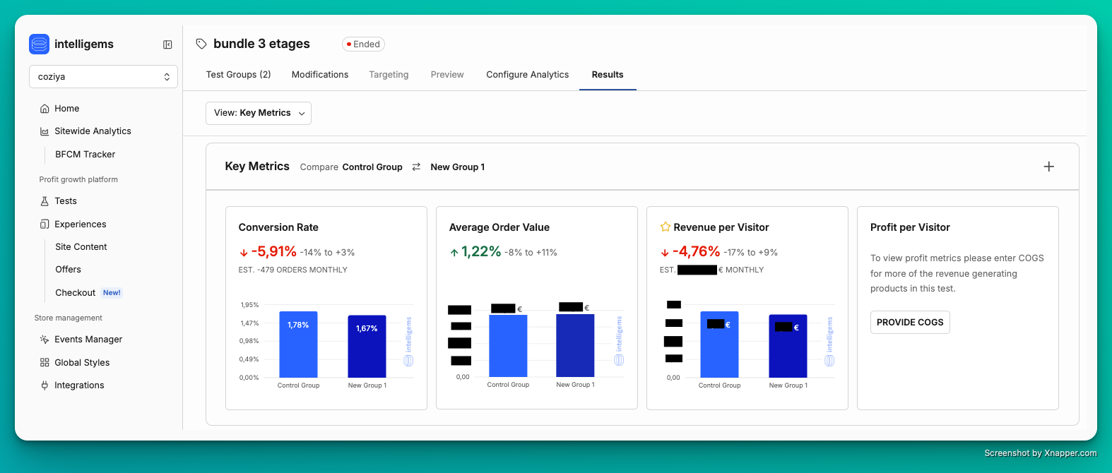Expand Key Metrics with plus button
The image size is (1112, 473).
(1048, 167)
